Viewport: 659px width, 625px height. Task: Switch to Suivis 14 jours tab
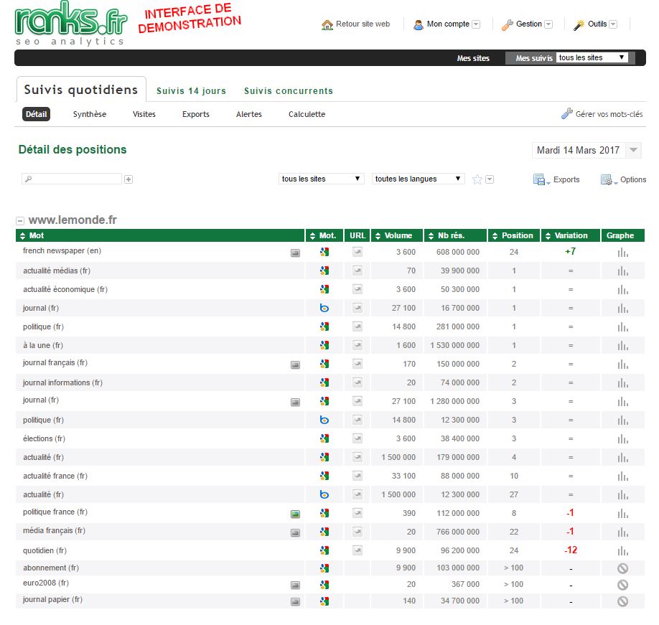191,90
